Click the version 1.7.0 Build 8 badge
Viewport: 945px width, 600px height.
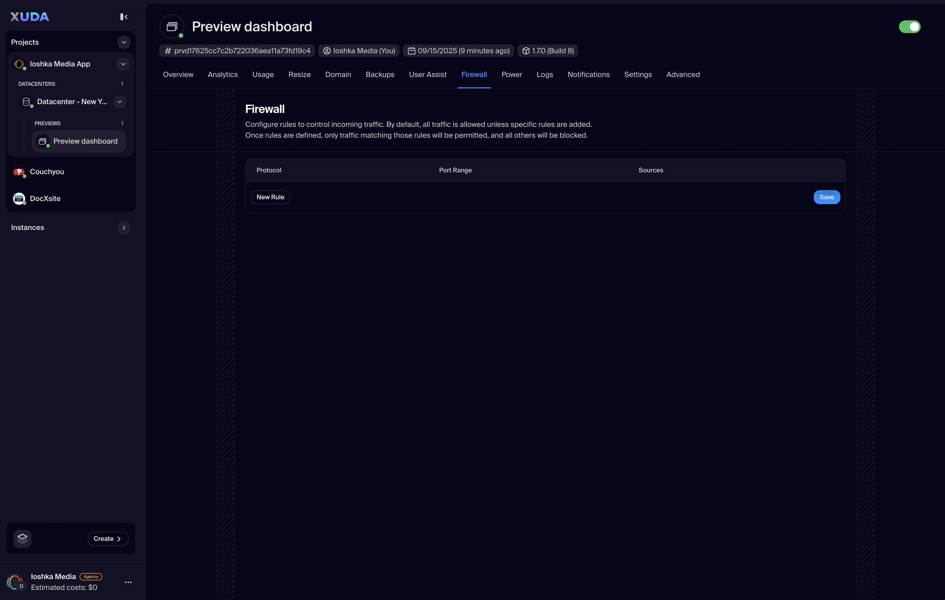[547, 51]
